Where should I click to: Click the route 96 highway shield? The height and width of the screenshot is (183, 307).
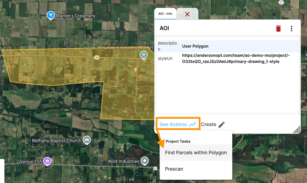pyautogui.click(x=97, y=58)
